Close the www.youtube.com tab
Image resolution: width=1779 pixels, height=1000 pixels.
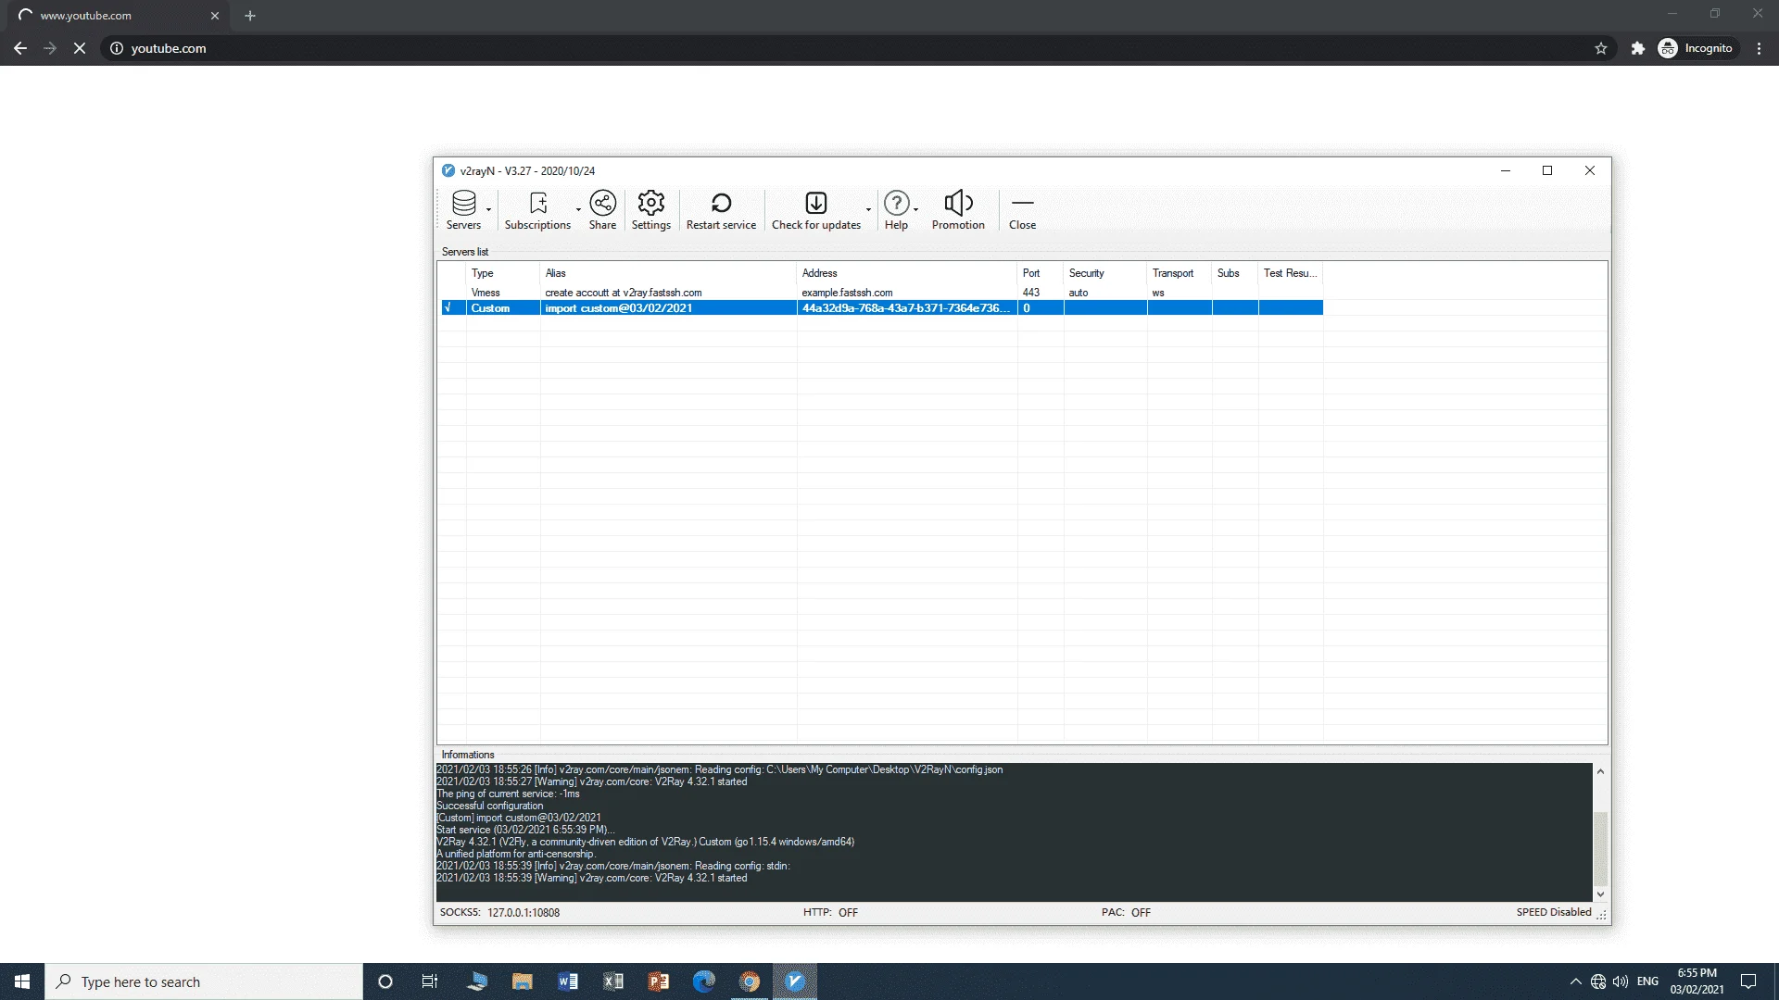click(215, 16)
